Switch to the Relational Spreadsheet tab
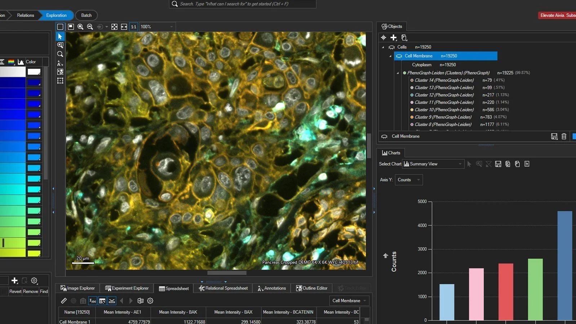This screenshot has height=324, width=576. (x=223, y=288)
